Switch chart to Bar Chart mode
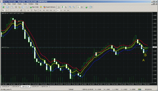Image resolution: width=158 pixels, height=91 pixels. click(x=59, y=7)
